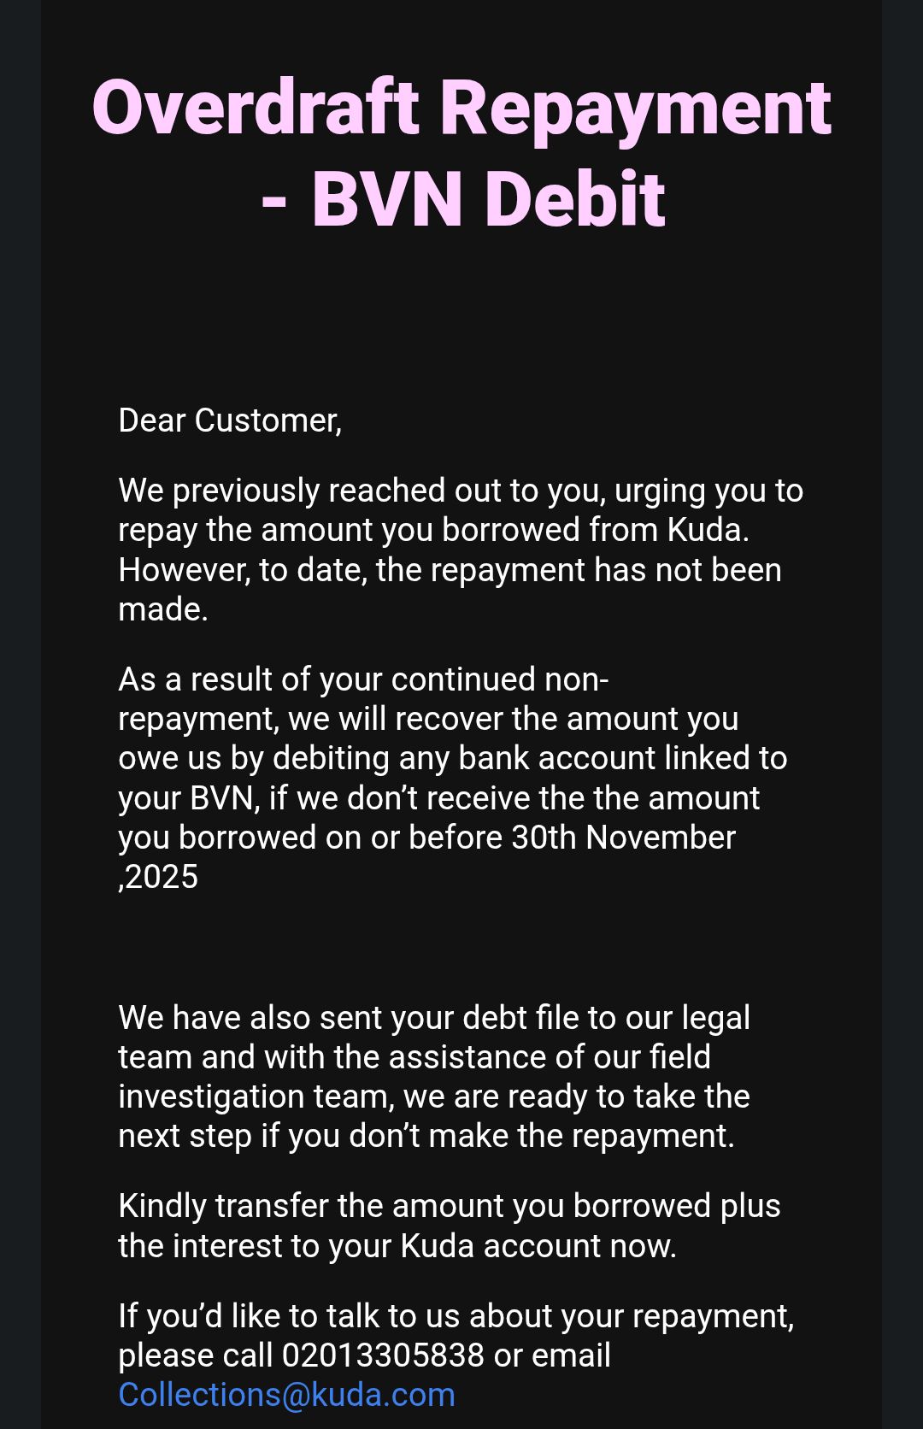This screenshot has width=923, height=1429.
Task: Click the "If you'd like to talk" line
Action: coord(456,1316)
